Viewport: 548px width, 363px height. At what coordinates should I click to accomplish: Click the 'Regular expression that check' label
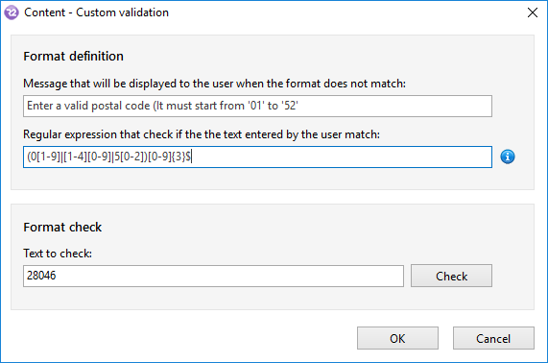[202, 134]
